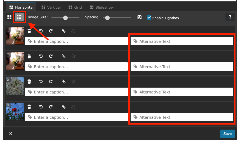
Task: Click the caption field for image 4
Action: (x=76, y=117)
